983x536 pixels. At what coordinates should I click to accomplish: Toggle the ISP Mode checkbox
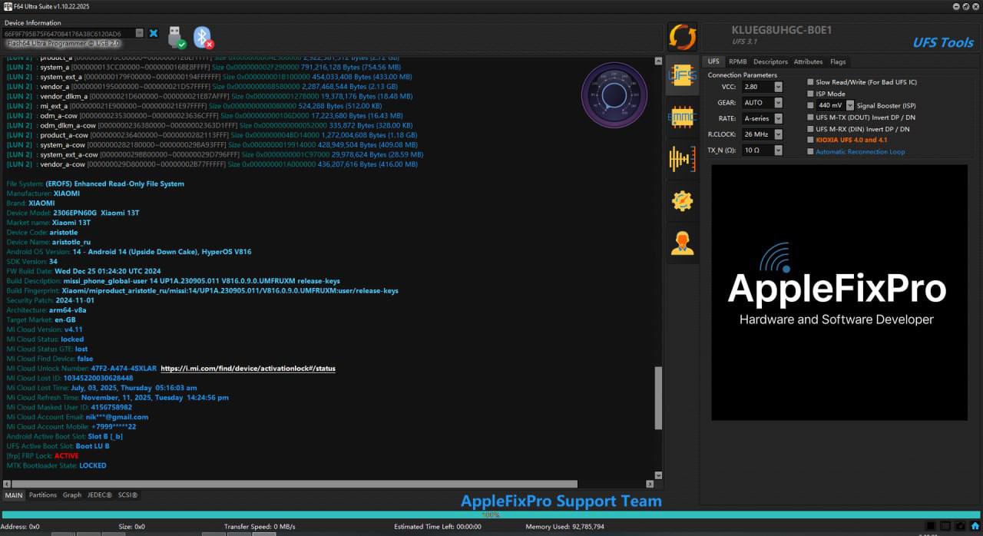tap(810, 94)
